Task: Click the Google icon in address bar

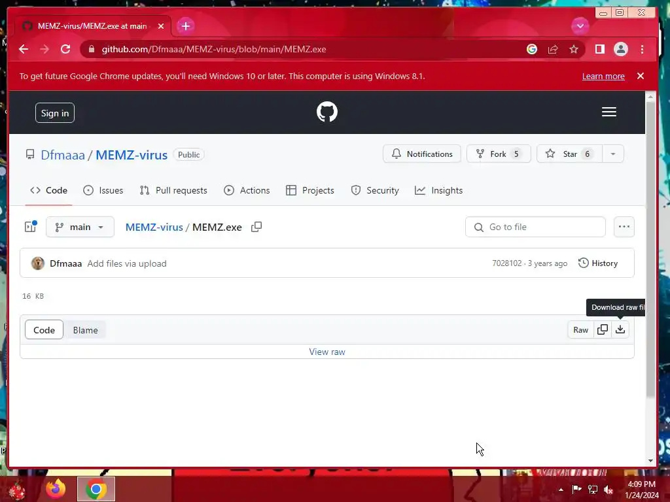Action: 531,49
